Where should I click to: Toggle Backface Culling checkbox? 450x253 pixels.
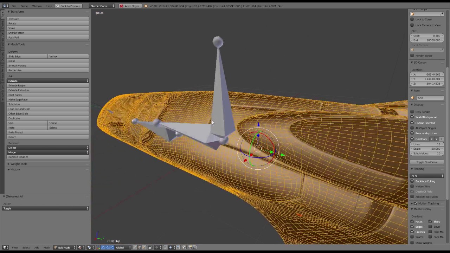[x=412, y=181]
